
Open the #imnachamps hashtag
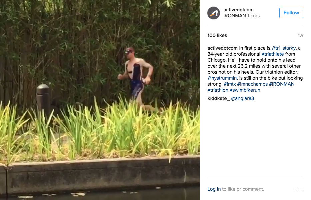click(x=252, y=84)
